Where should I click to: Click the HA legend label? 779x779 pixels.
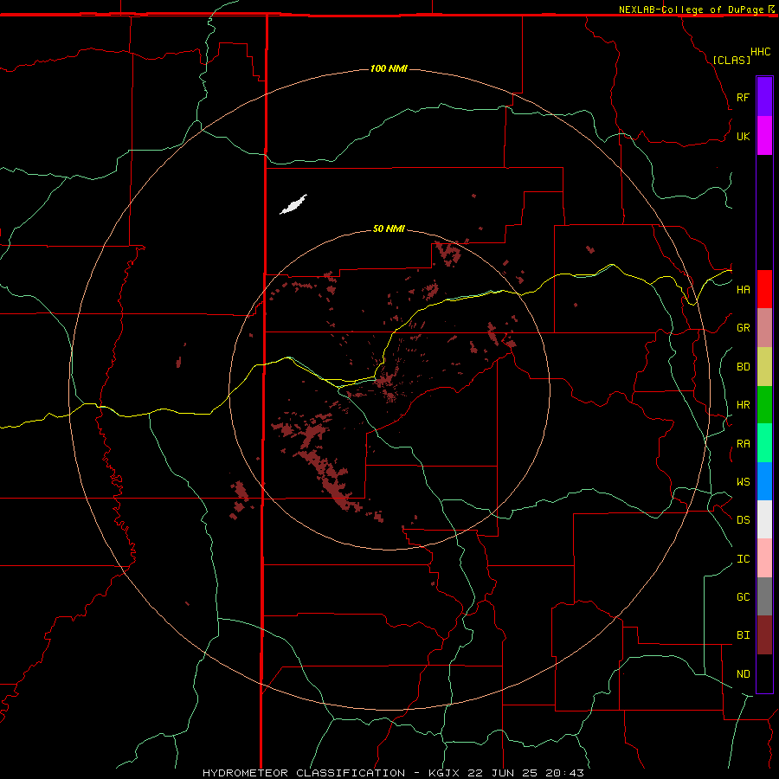tap(743, 289)
